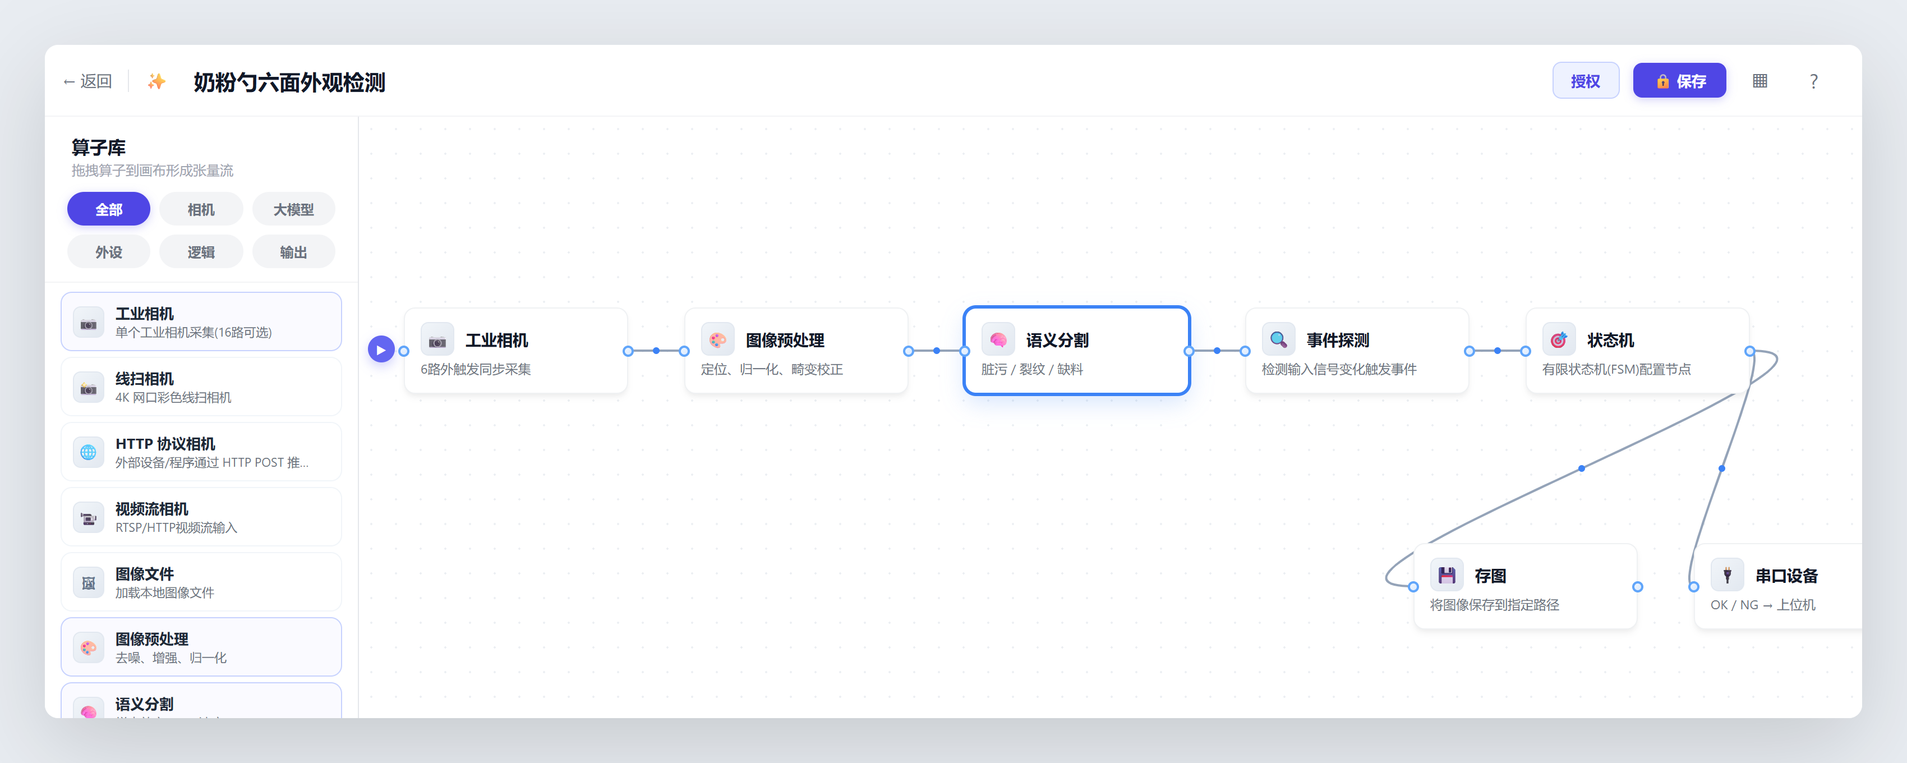Select 语义分割 card at library bottom

pos(201,701)
